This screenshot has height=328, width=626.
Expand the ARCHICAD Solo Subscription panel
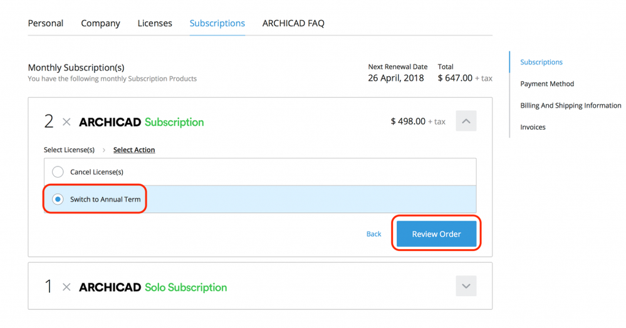(x=466, y=287)
